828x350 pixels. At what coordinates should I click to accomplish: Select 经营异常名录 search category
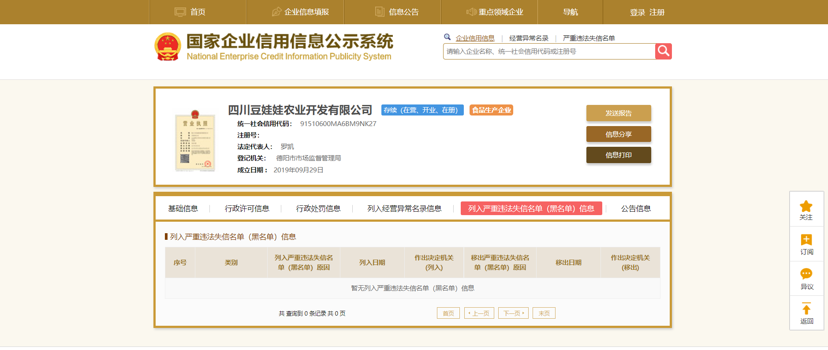529,38
